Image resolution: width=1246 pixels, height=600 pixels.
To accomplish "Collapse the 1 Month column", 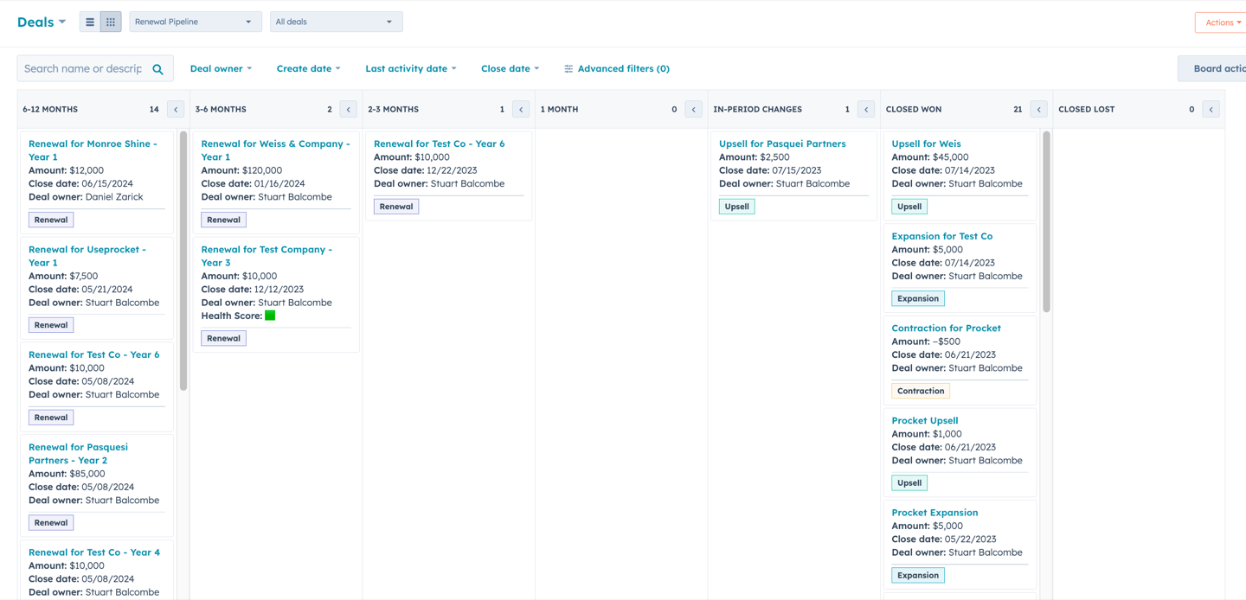I will pos(694,110).
